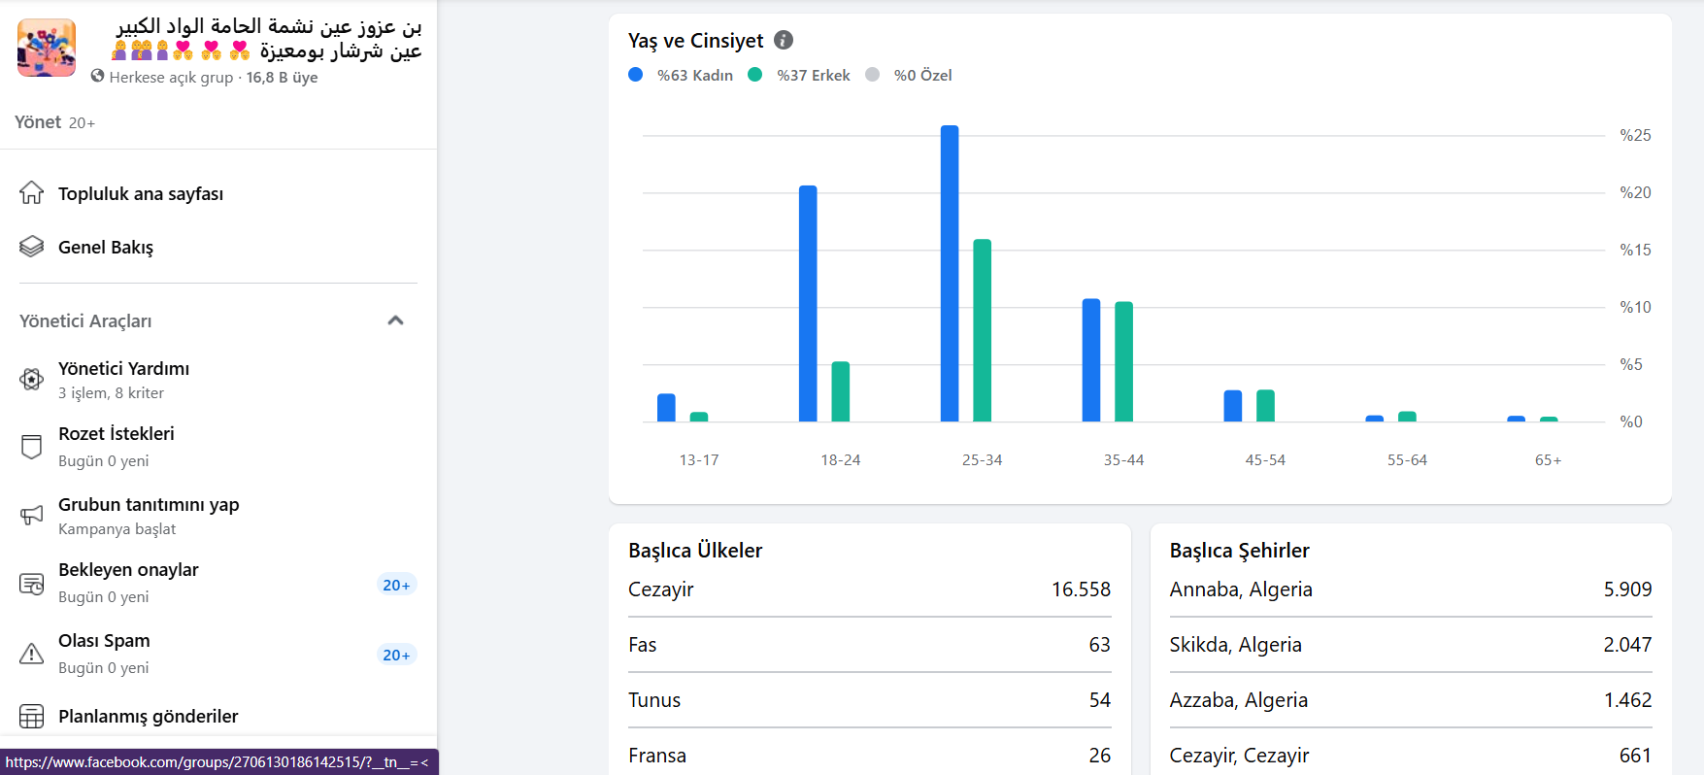Collapse the Yönetici Araçları section chevron
The image size is (1704, 775).
tap(395, 320)
